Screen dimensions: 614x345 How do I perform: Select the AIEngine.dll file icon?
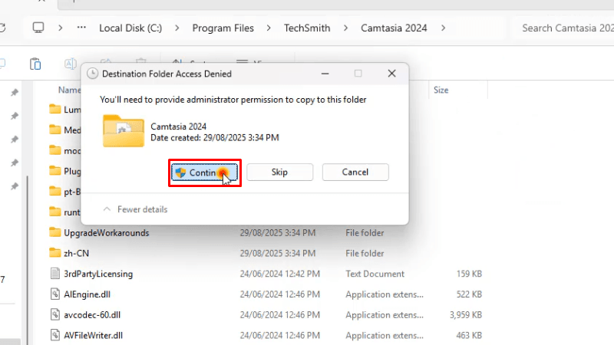(x=54, y=294)
